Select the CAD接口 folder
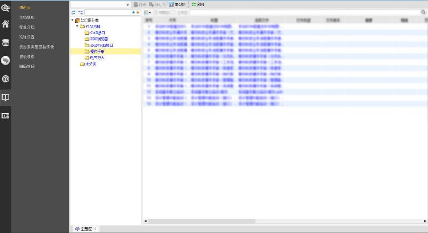428x233 pixels. pyautogui.click(x=97, y=33)
